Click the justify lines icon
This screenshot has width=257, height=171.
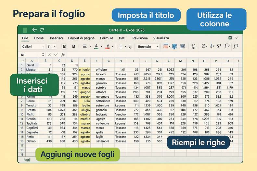[x=121, y=47]
